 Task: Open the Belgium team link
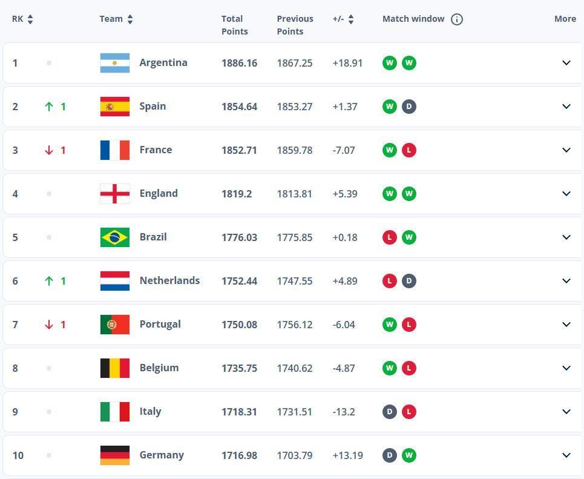pyautogui.click(x=159, y=368)
